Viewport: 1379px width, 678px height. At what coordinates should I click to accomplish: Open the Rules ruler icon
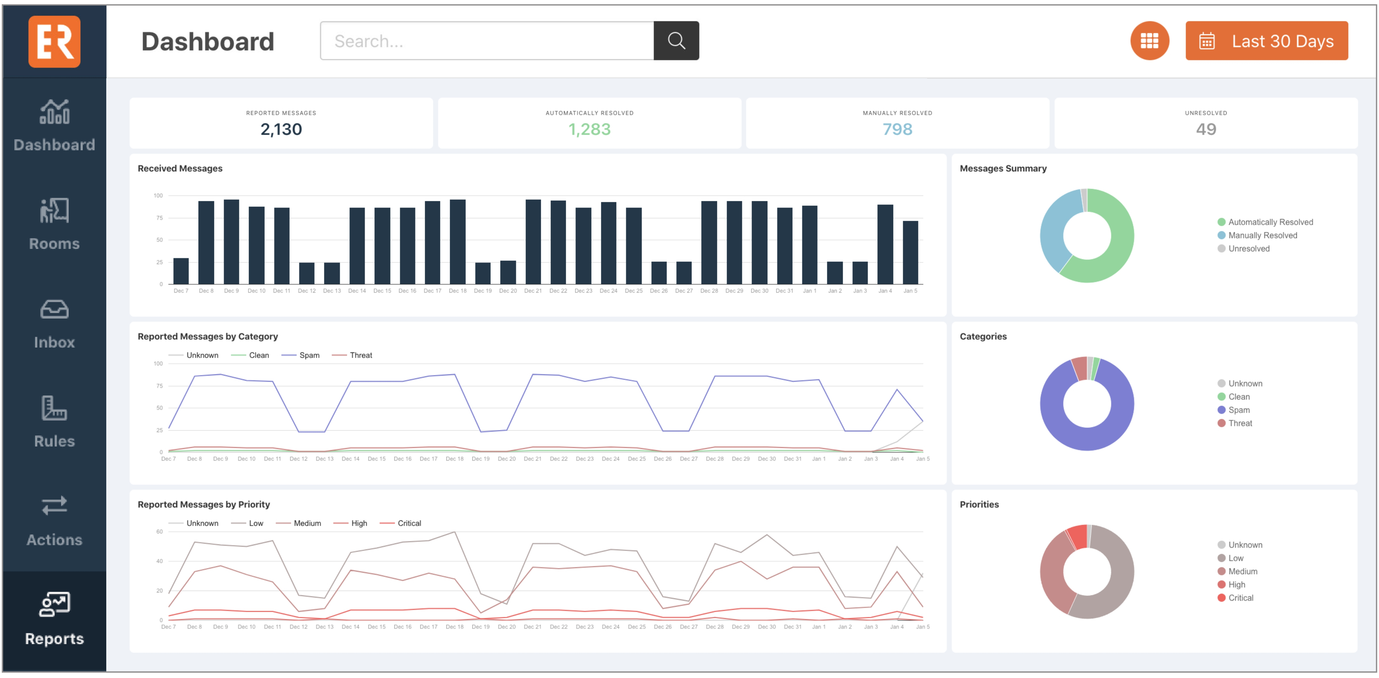[54, 408]
